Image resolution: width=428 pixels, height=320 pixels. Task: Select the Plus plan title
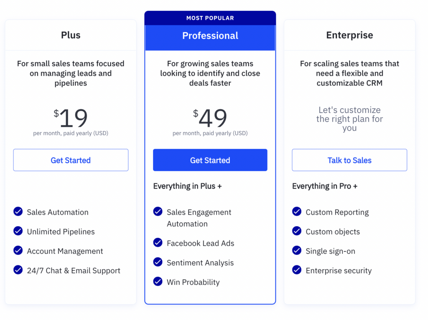(x=71, y=35)
